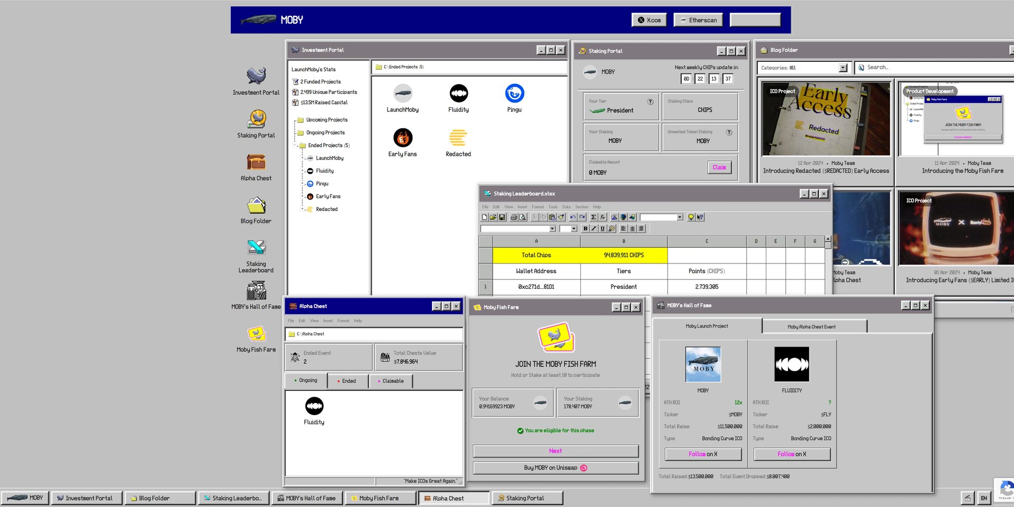Screen dimensions: 1014x507
Task: Open Fluidity event icon in Alpha Chest window
Action: pyautogui.click(x=314, y=411)
